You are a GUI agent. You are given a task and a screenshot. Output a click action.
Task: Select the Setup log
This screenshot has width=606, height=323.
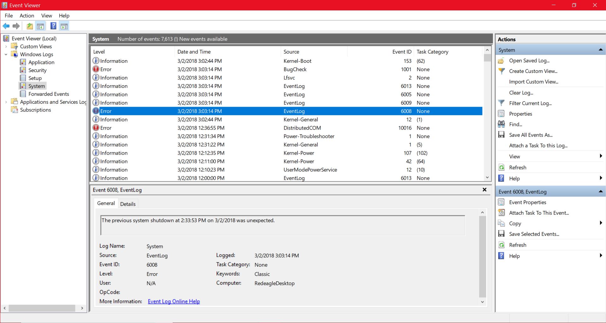coord(35,78)
